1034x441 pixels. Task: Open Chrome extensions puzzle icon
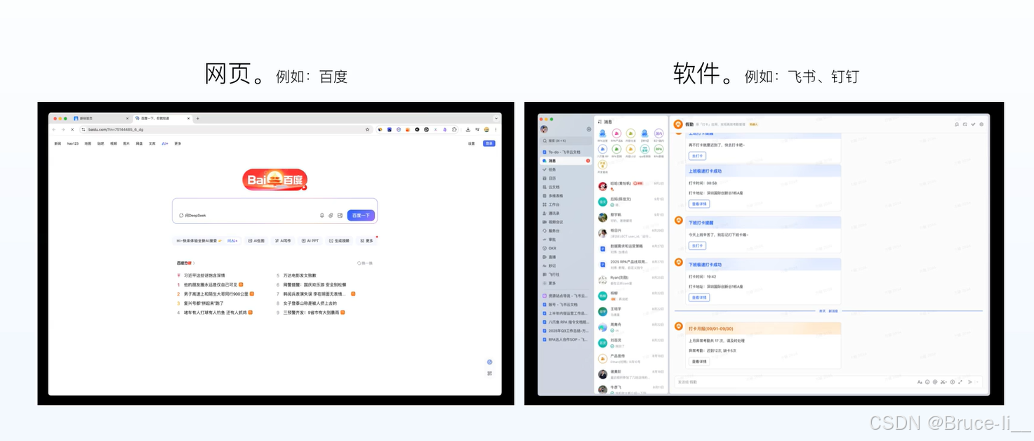pos(454,130)
